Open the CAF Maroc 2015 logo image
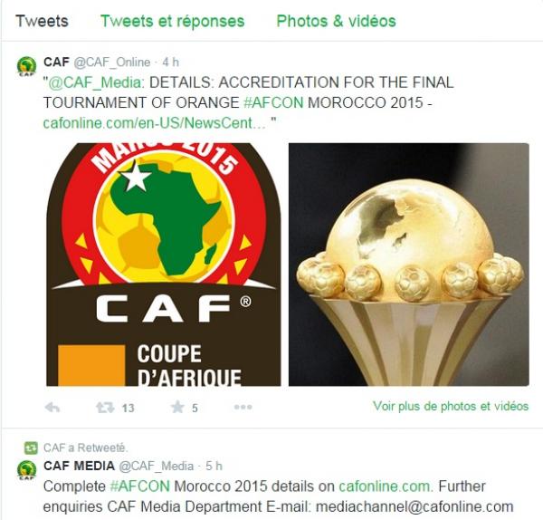The image size is (543, 520). (164, 265)
